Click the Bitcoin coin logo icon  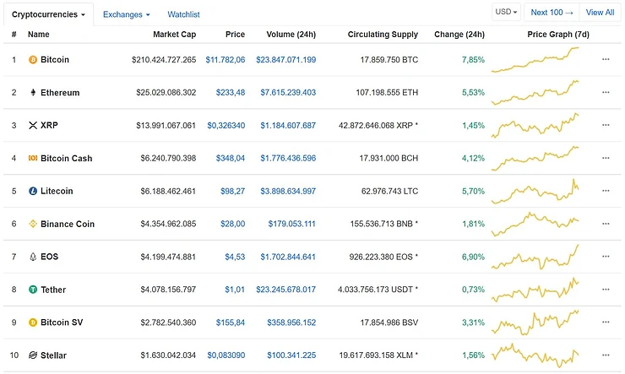33,60
